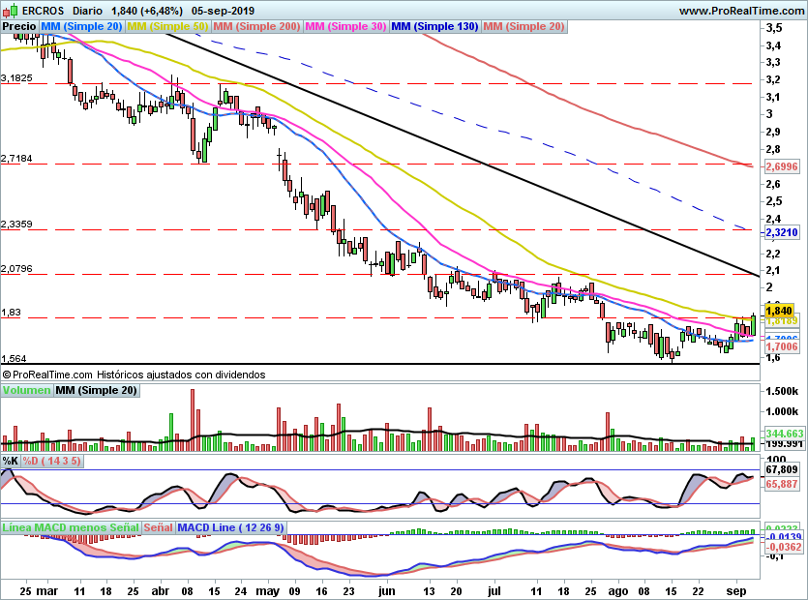808x600 pixels.
Task: Click the red MM (Simple 200) label
Action: pos(256,26)
